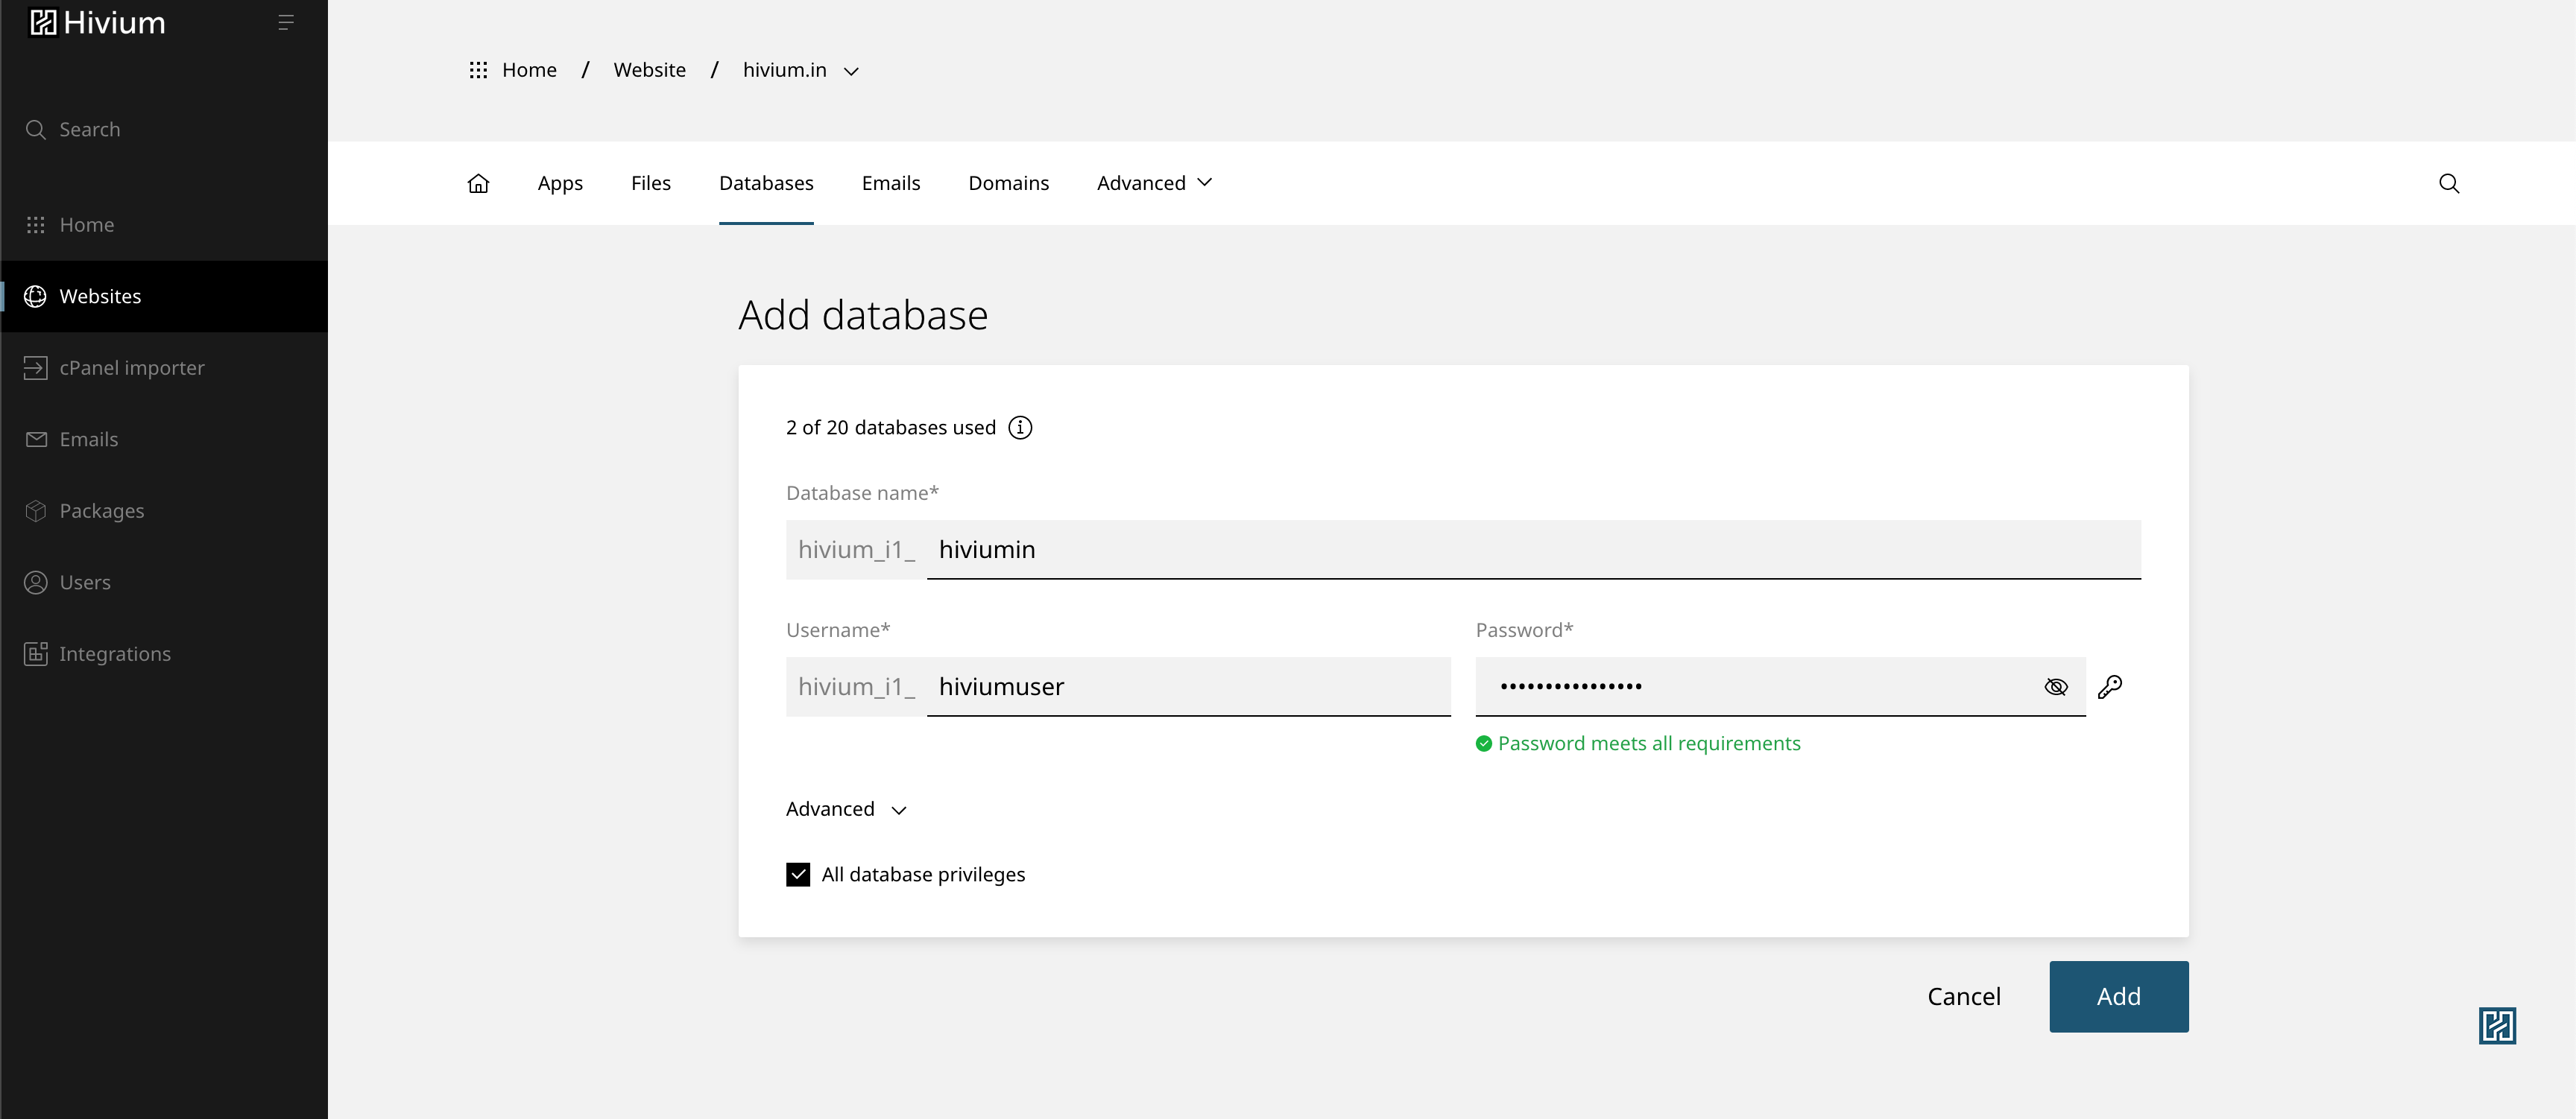Click the Websites globe icon

tap(36, 297)
